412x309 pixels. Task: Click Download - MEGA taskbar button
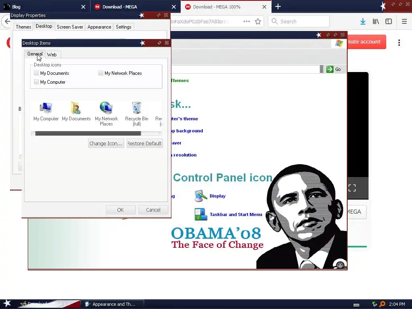tap(49, 304)
